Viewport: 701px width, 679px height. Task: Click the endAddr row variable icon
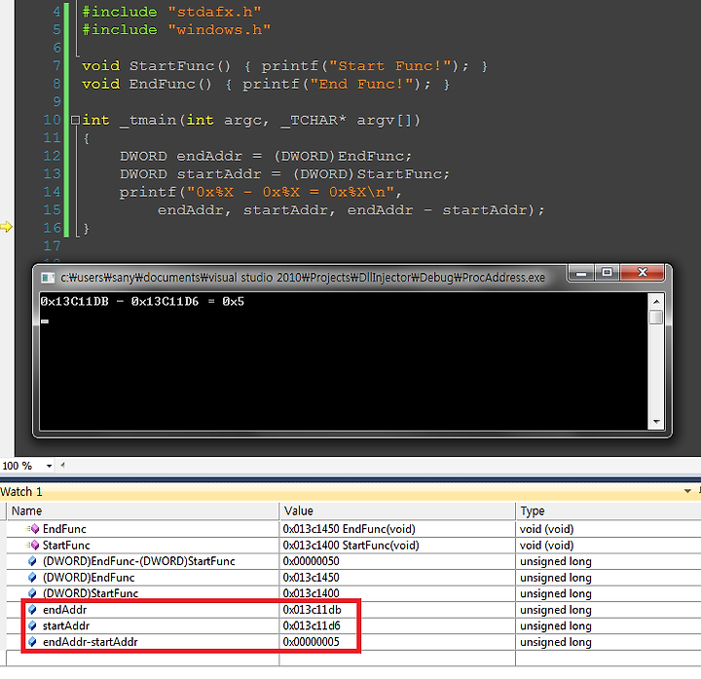tap(32, 609)
